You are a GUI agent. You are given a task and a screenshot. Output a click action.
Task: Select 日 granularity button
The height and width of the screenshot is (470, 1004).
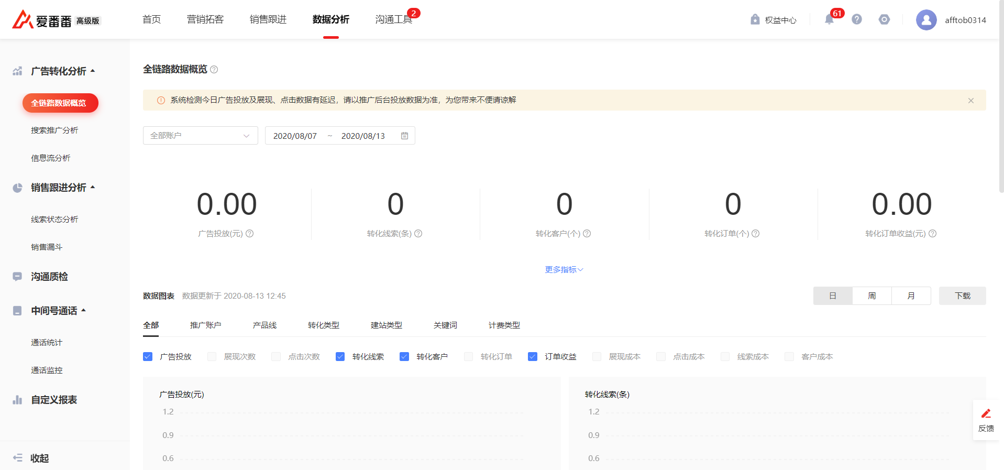[x=833, y=296]
